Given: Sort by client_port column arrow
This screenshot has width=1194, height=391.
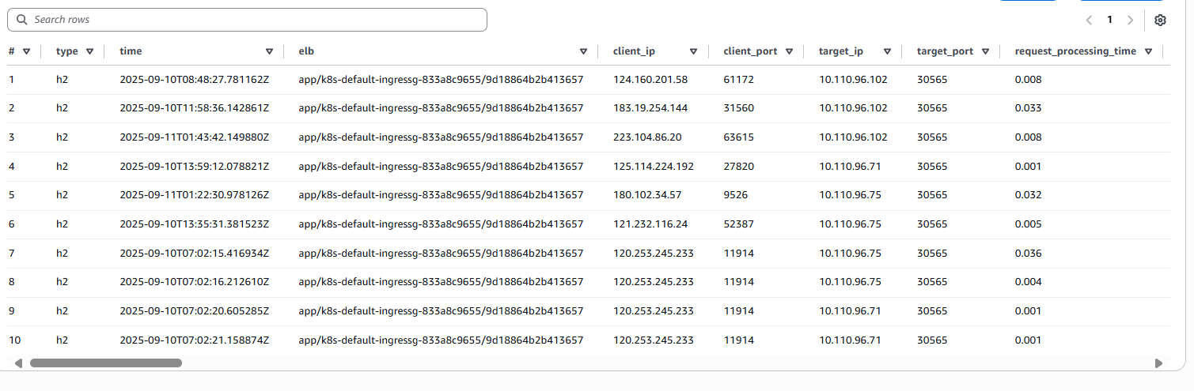Looking at the screenshot, I should [x=789, y=51].
